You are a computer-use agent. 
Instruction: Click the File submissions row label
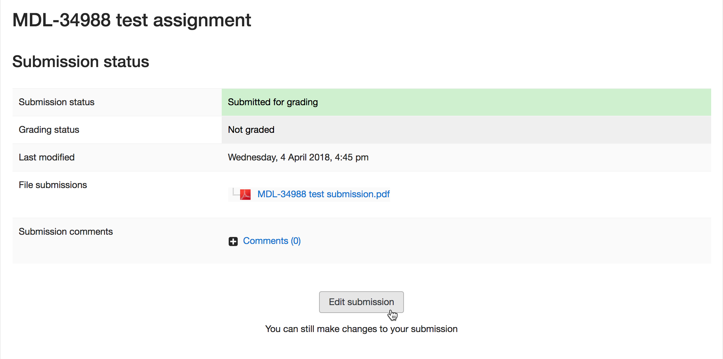point(53,185)
